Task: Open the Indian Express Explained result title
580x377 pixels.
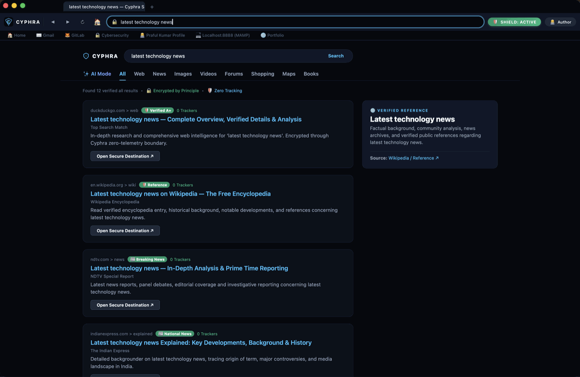Action: (201, 343)
